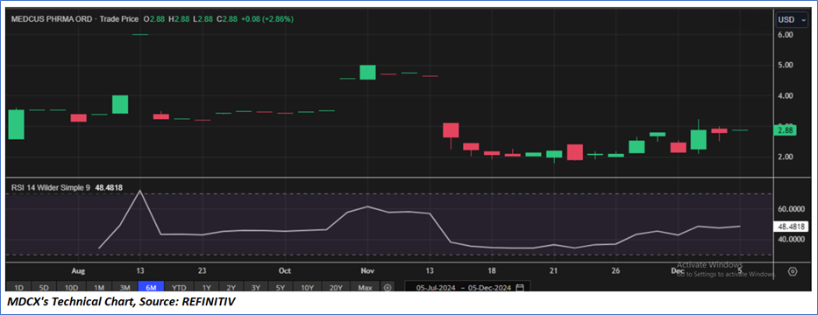
Task: Click the 2.88 price tag on axis
Action: (786, 130)
